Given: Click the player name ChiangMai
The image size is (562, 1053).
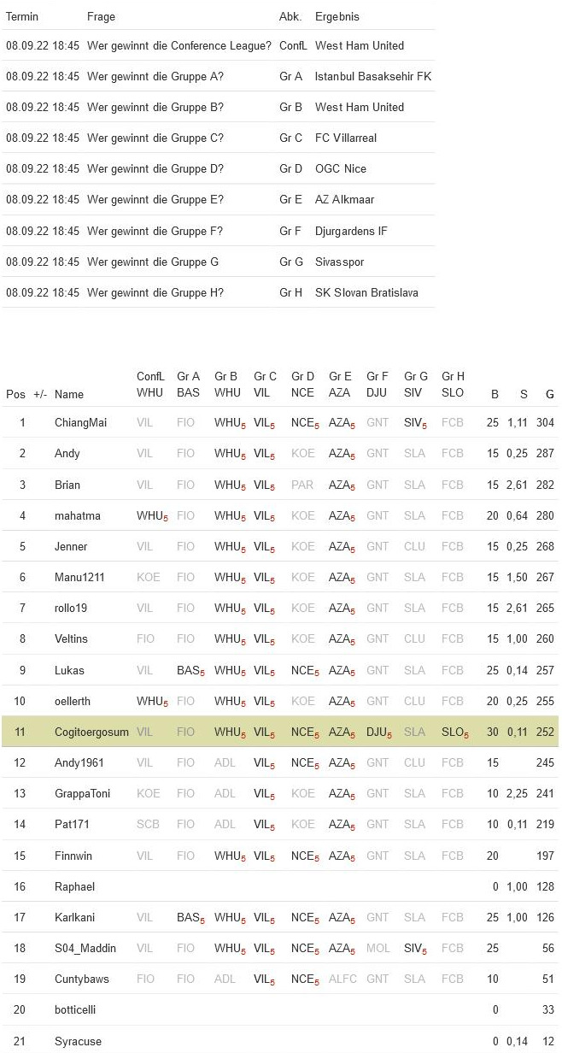Looking at the screenshot, I should pyautogui.click(x=80, y=422).
